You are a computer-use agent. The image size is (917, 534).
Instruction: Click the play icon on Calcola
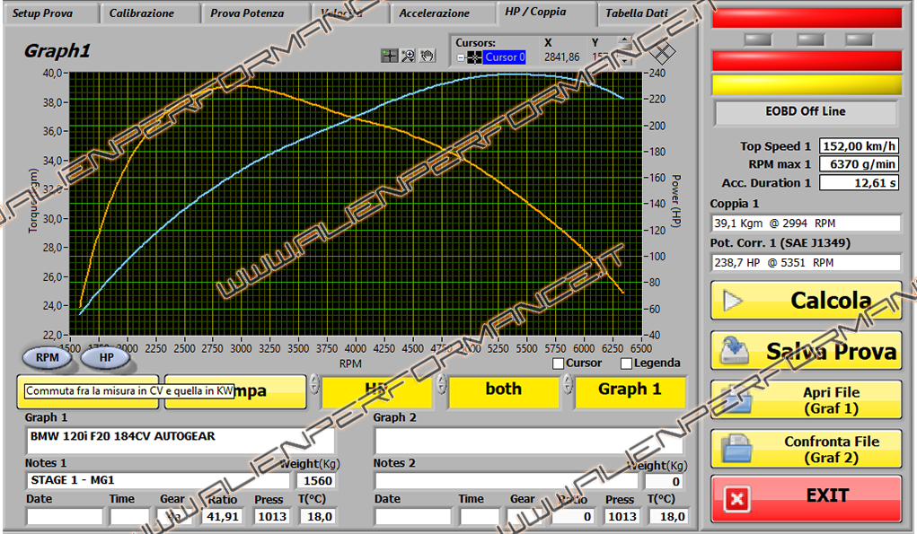[734, 301]
